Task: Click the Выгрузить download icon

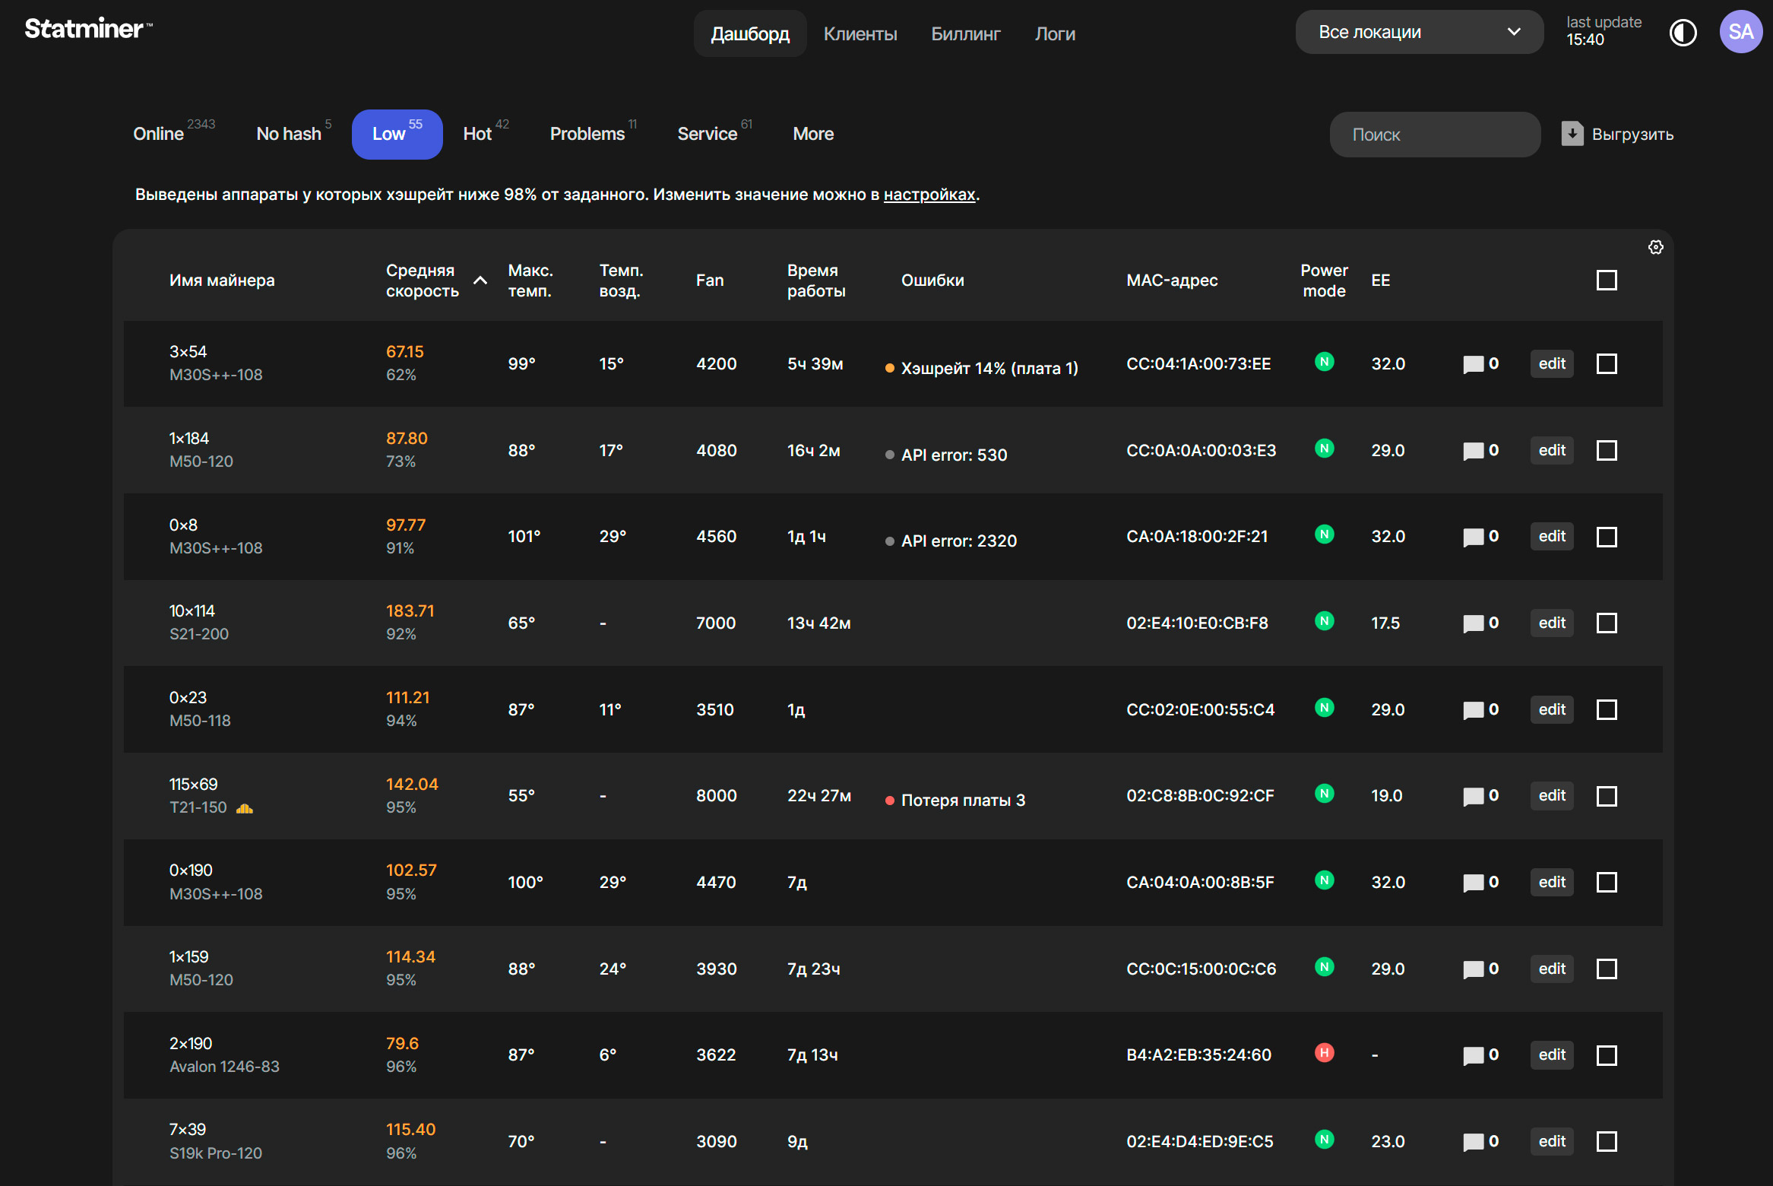Action: [x=1572, y=134]
